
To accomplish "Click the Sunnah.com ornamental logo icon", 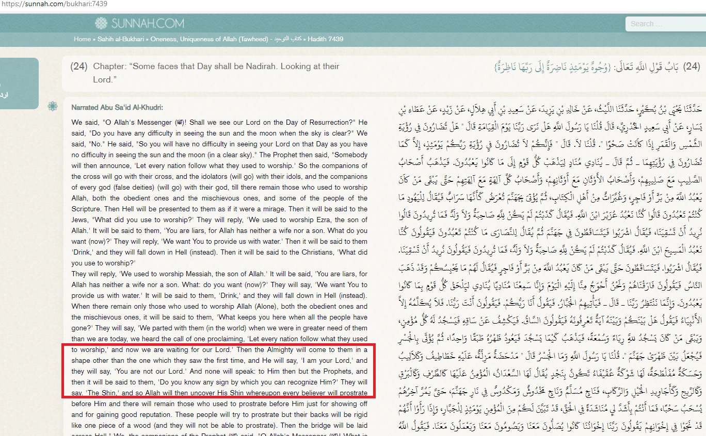I will 101,23.
